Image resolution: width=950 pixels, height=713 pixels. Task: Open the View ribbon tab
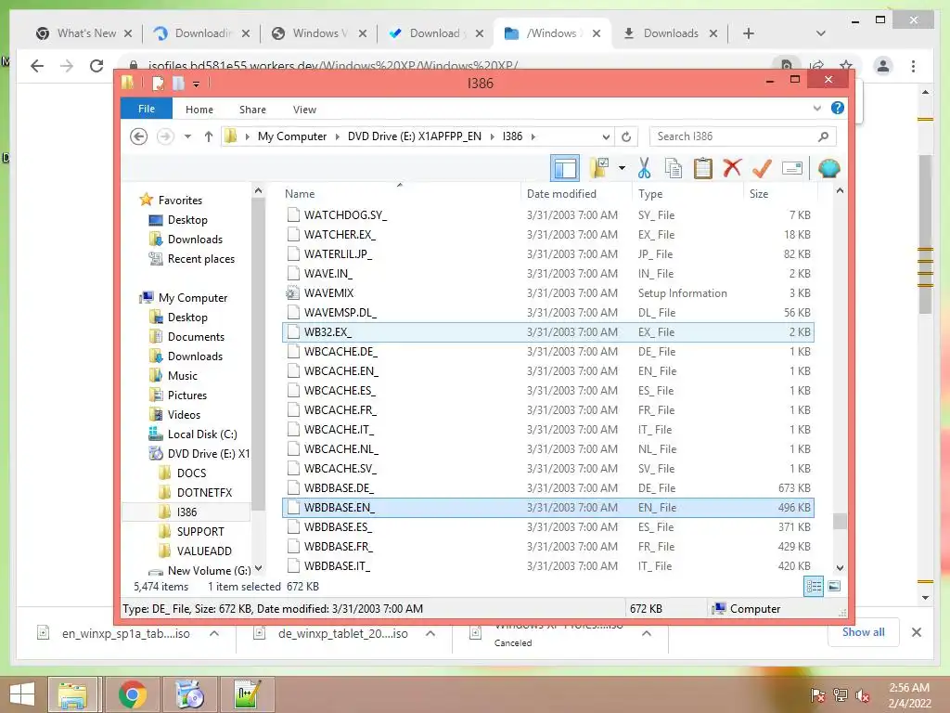304,110
